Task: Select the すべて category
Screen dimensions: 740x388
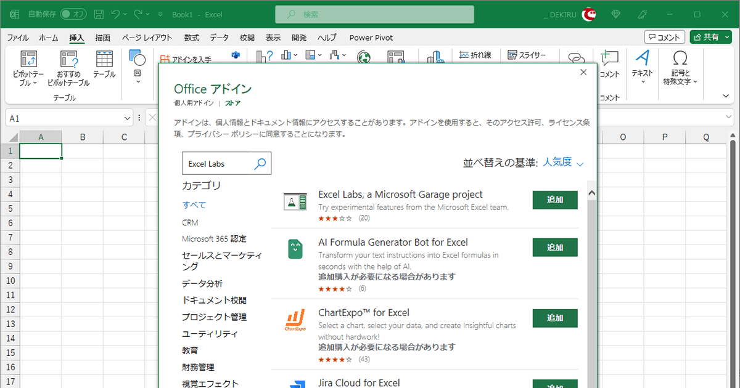Action: [x=194, y=205]
